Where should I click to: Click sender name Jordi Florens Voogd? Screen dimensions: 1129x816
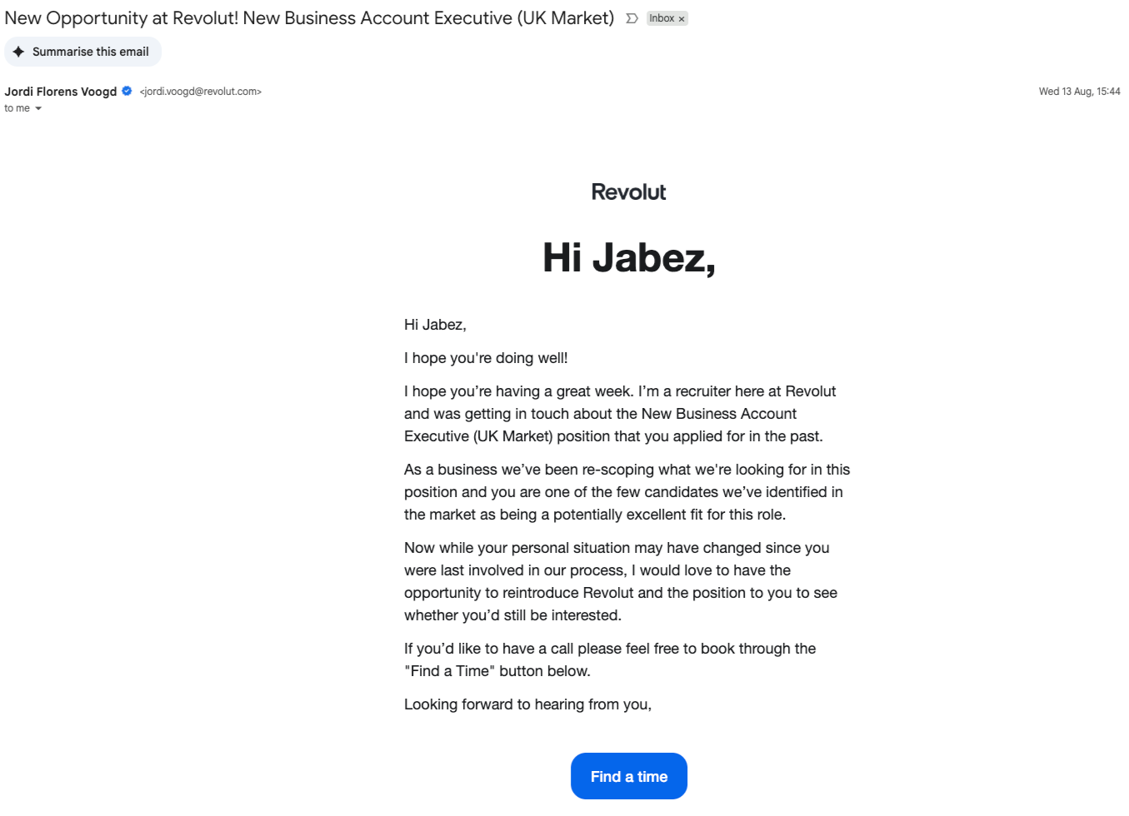[61, 92]
